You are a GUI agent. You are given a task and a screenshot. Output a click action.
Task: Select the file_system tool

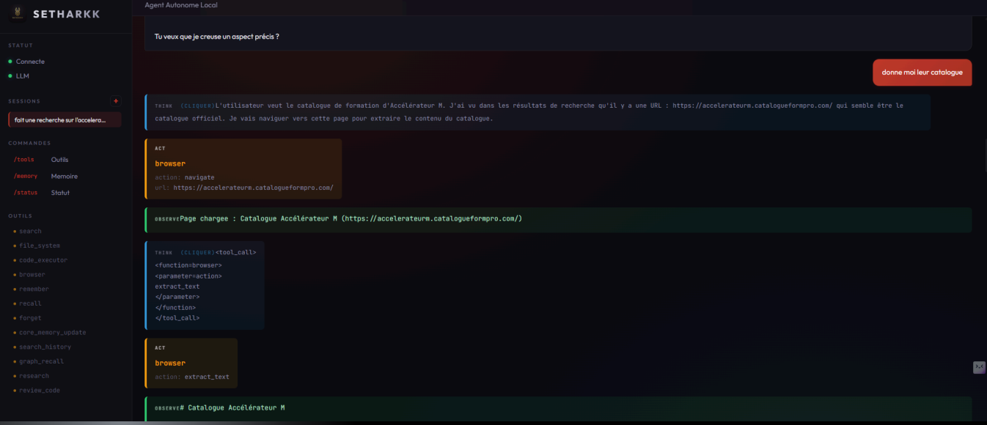click(x=40, y=245)
